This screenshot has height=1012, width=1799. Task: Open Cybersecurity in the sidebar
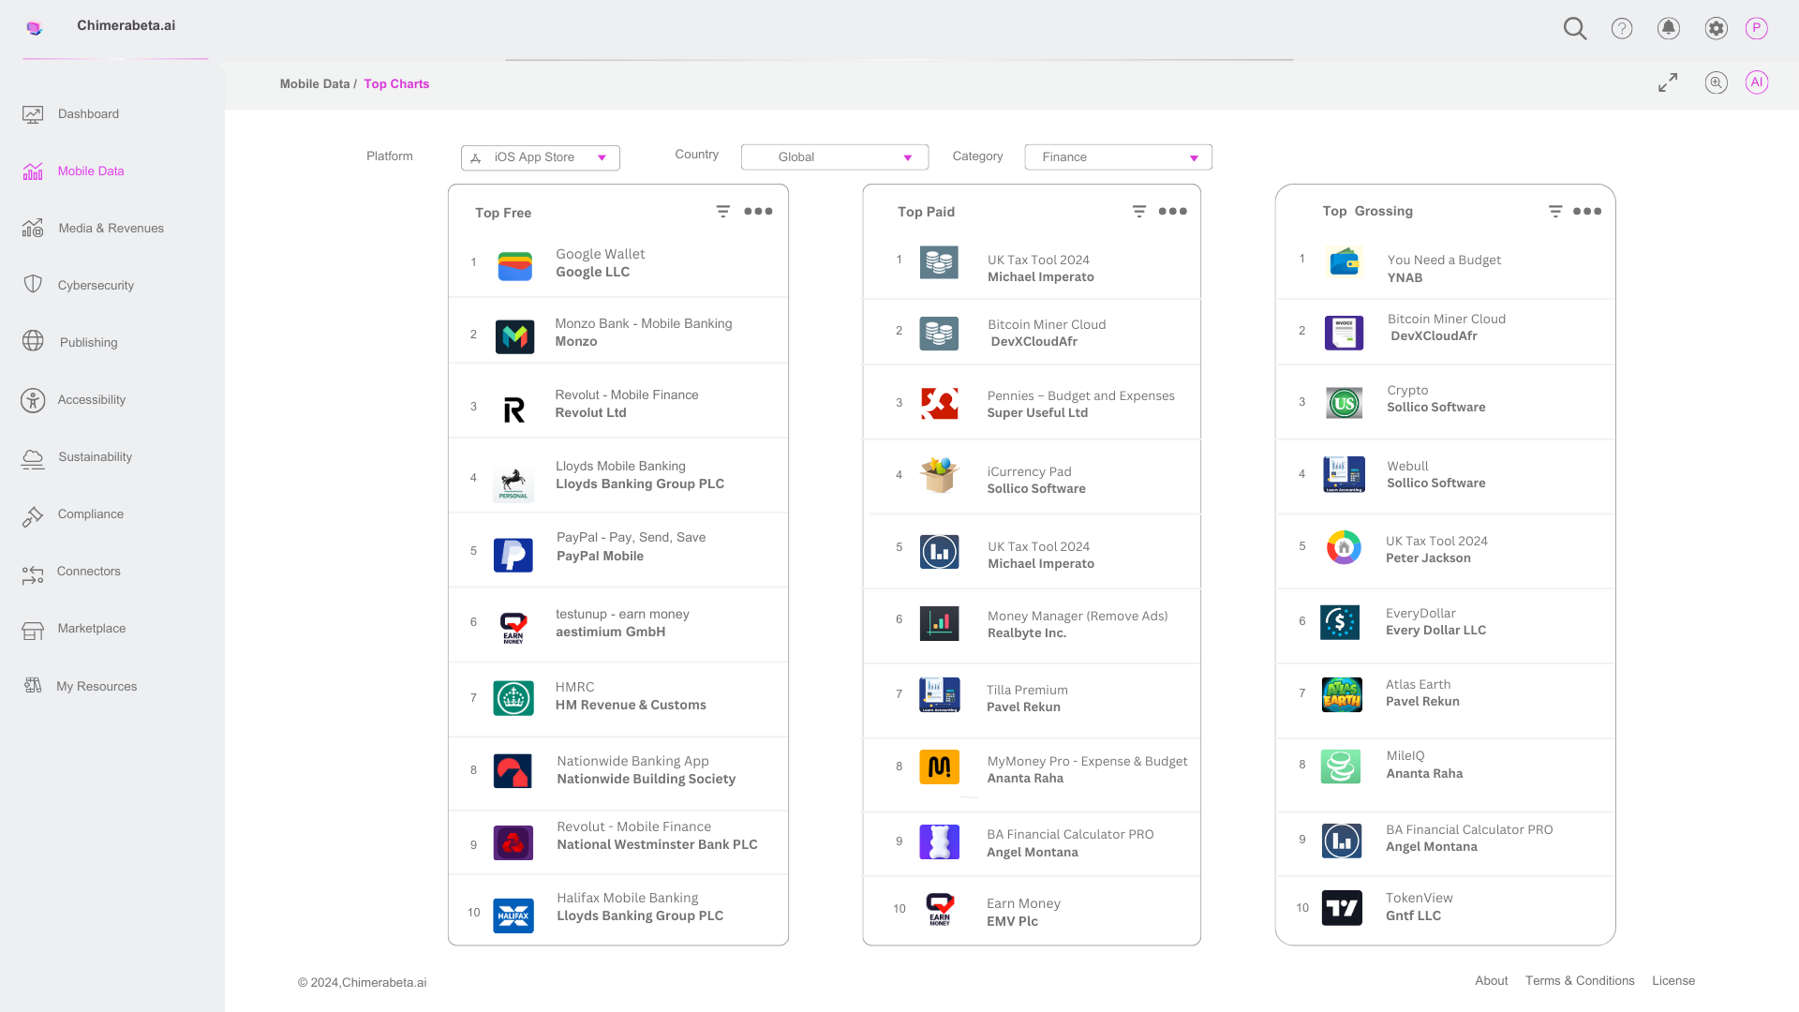coord(96,285)
